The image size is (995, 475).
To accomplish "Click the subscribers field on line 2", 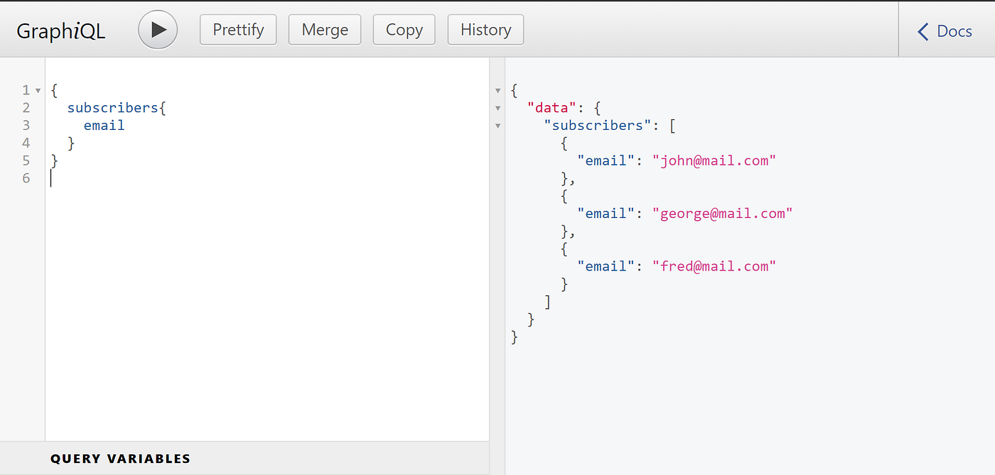I will 112,107.
